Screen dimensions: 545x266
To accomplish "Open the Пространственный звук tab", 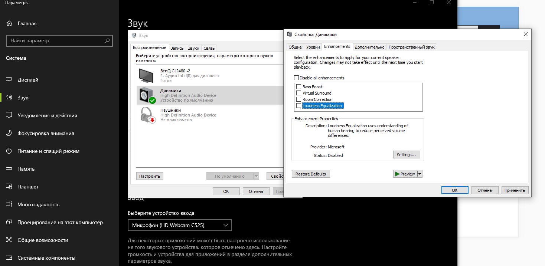I will point(411,47).
